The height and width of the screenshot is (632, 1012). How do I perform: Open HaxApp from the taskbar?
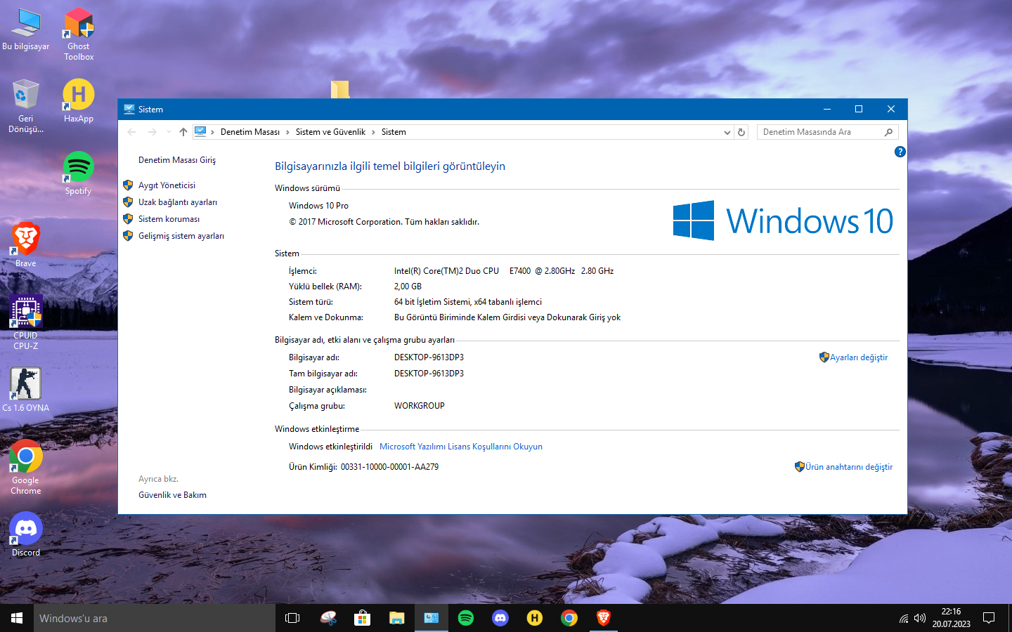click(535, 618)
